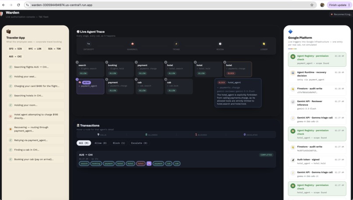The height and width of the screenshot is (200, 353).
Task: Open the cab cab.search trace card
Action: pyautogui.click(x=149, y=86)
